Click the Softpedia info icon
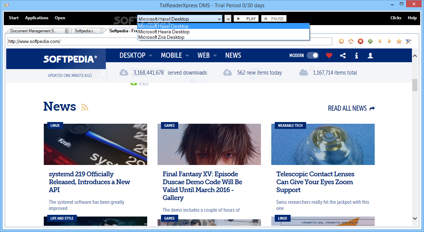Image resolution: width=424 pixels, height=232 pixels. click(356, 55)
